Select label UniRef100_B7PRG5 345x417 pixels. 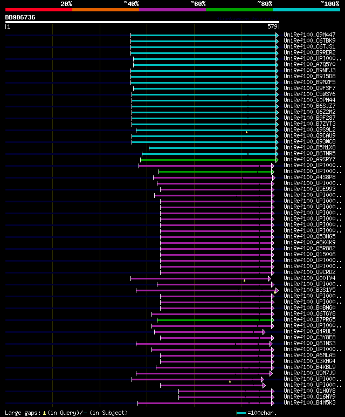click(309, 320)
